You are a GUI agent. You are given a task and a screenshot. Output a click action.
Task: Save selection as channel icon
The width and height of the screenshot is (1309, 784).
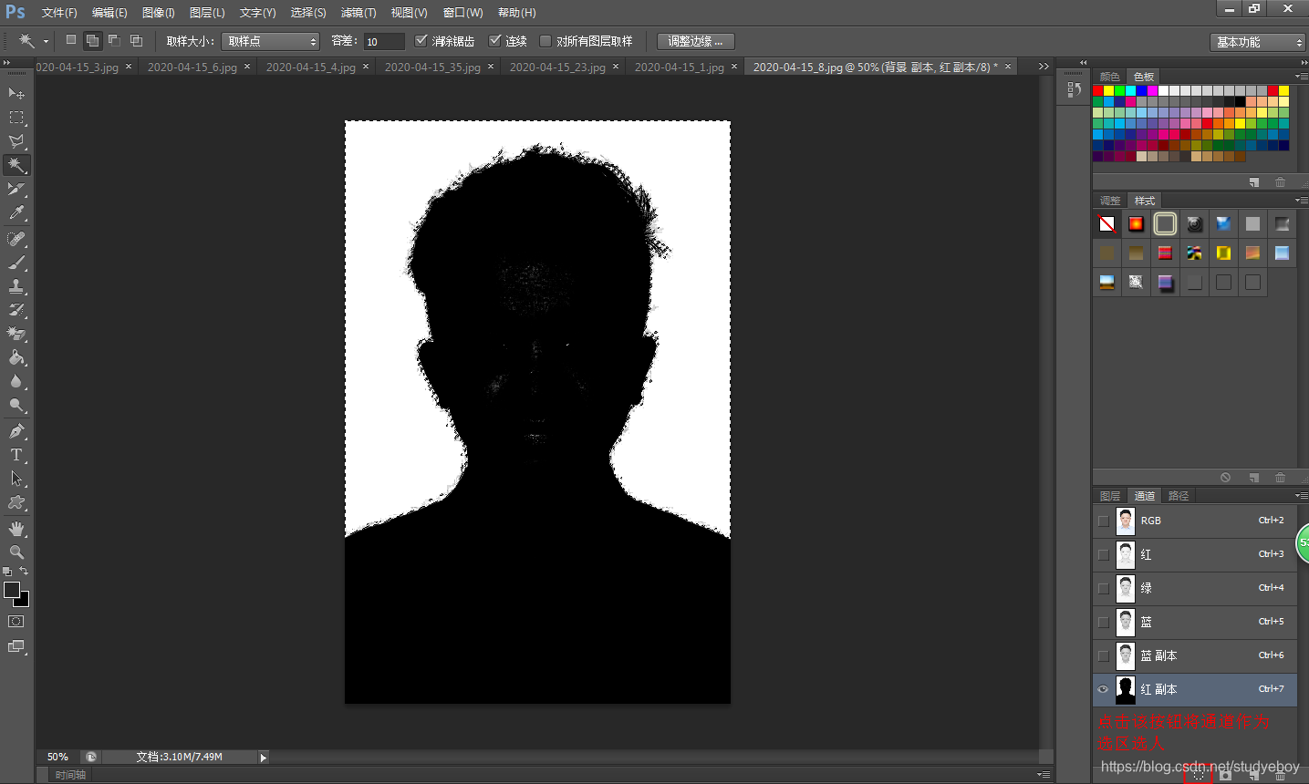point(1226,775)
